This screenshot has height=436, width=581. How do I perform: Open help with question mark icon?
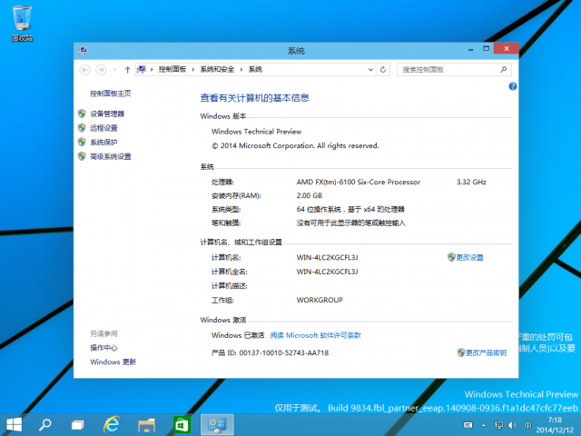pyautogui.click(x=512, y=86)
